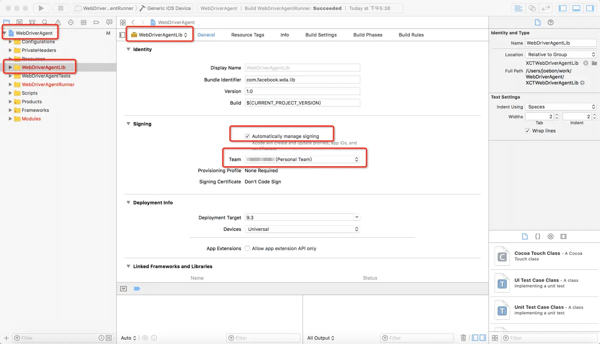Open the Test navigator diamond icon
This screenshot has width=600, height=344.
71,22
